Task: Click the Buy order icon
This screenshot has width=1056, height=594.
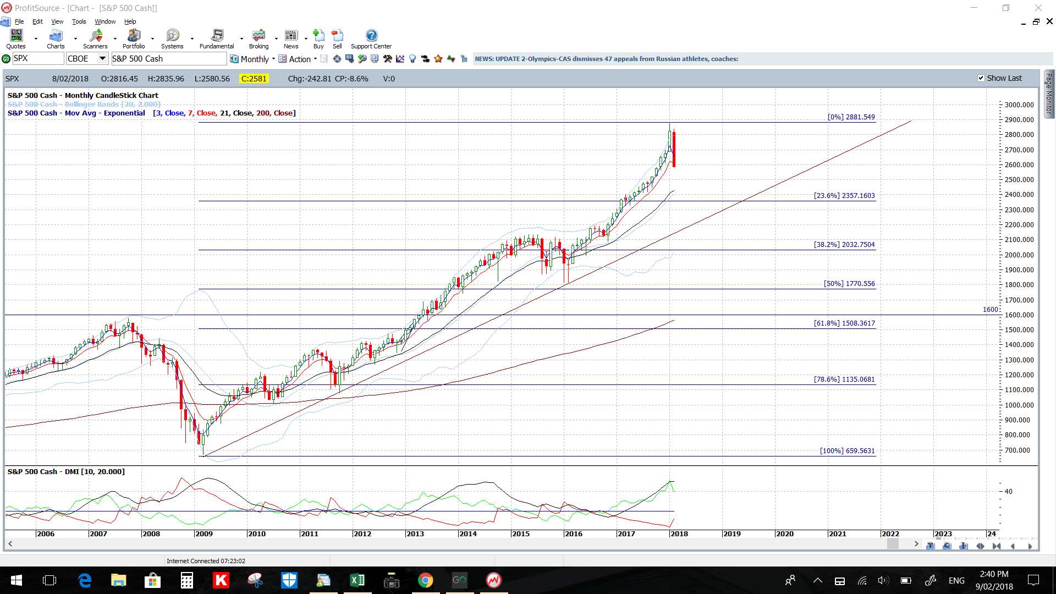Action: point(318,39)
